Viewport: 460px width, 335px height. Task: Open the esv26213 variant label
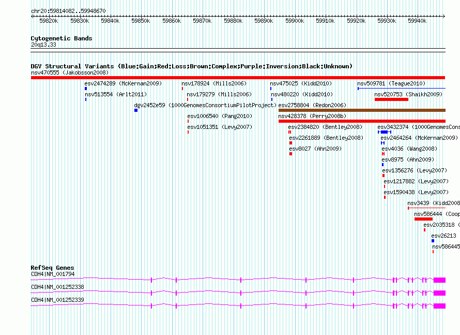pos(443,236)
